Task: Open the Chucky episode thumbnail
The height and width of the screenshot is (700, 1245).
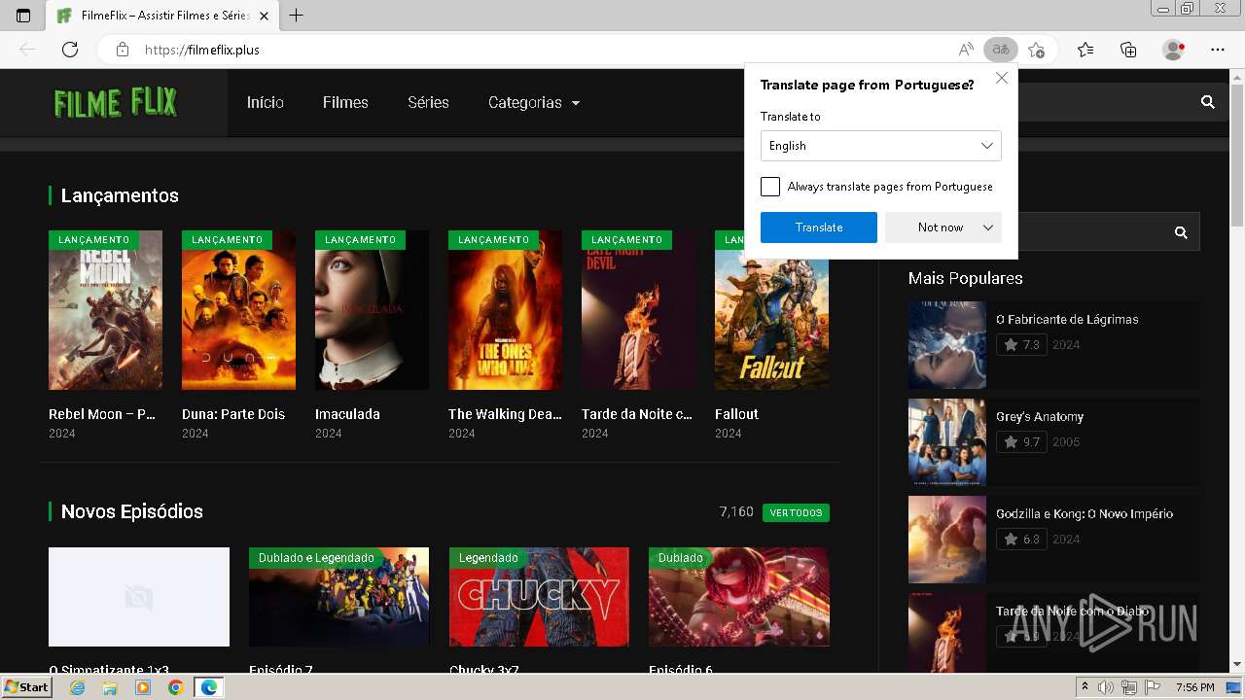Action: (539, 597)
